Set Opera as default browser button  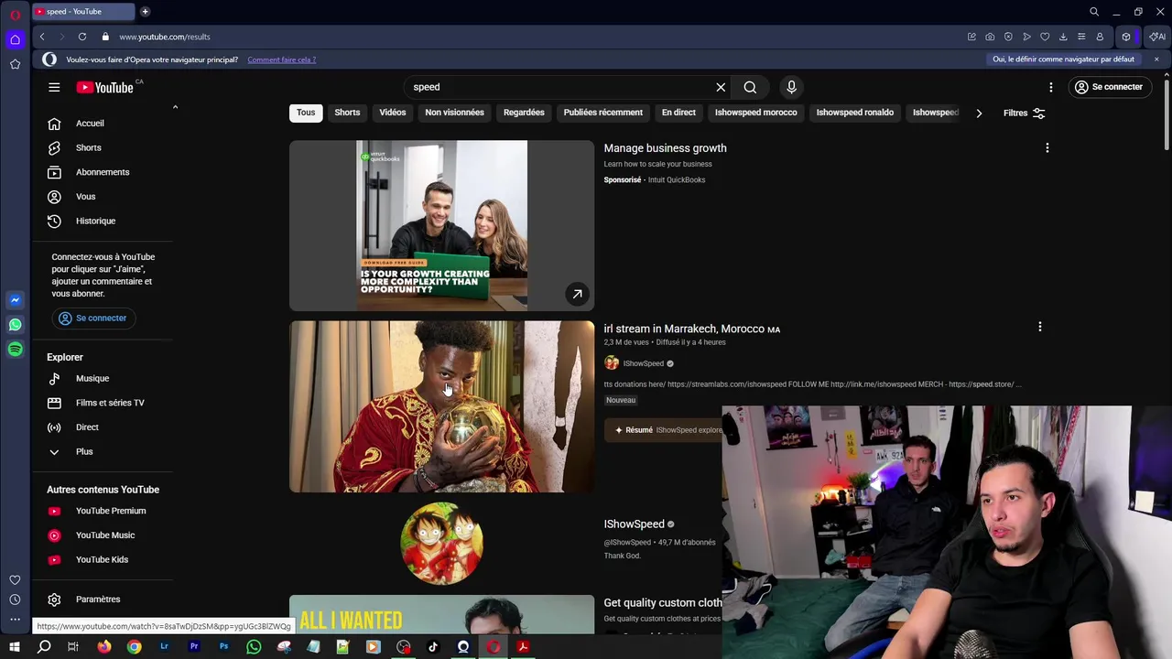tap(1063, 59)
